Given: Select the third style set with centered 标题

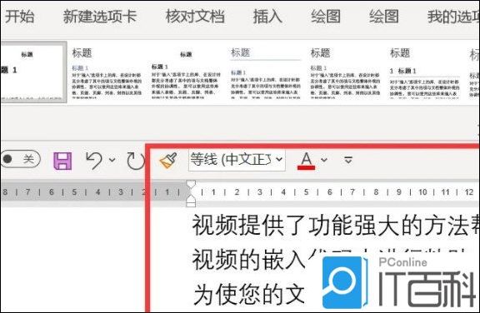Looking at the screenshot, I should pos(186,72).
